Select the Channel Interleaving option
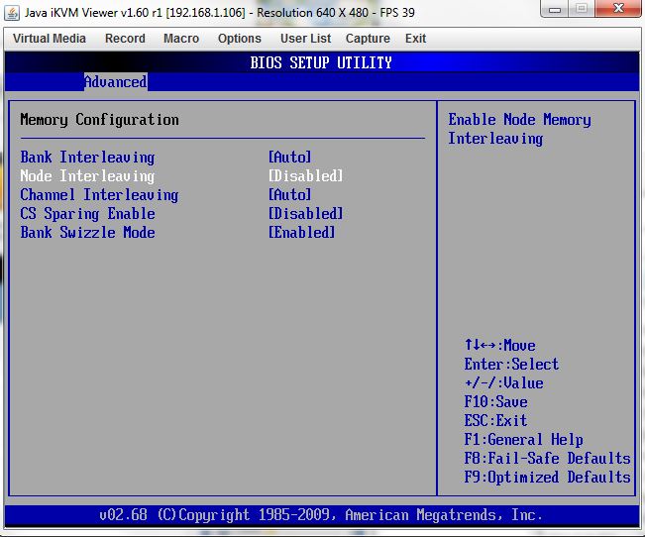Image resolution: width=645 pixels, height=537 pixels. click(x=99, y=195)
